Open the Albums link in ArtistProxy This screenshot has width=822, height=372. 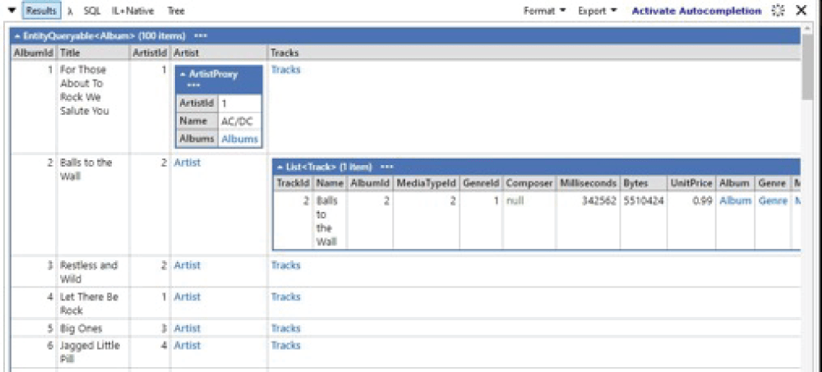point(239,139)
